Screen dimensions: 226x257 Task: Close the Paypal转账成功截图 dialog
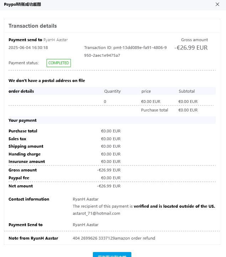coord(217,4)
